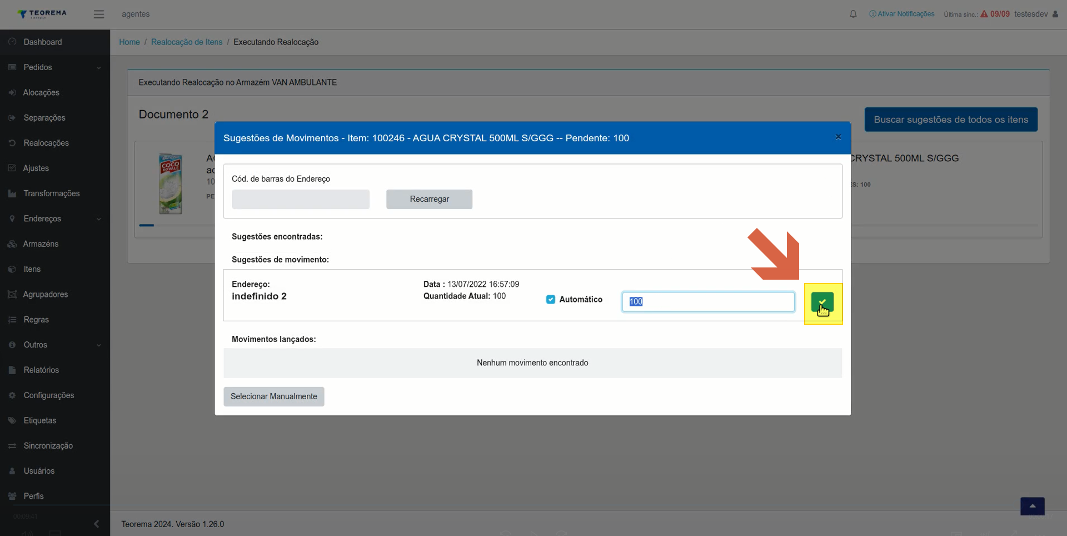
Task: Click the Recarregar button
Action: (x=429, y=199)
